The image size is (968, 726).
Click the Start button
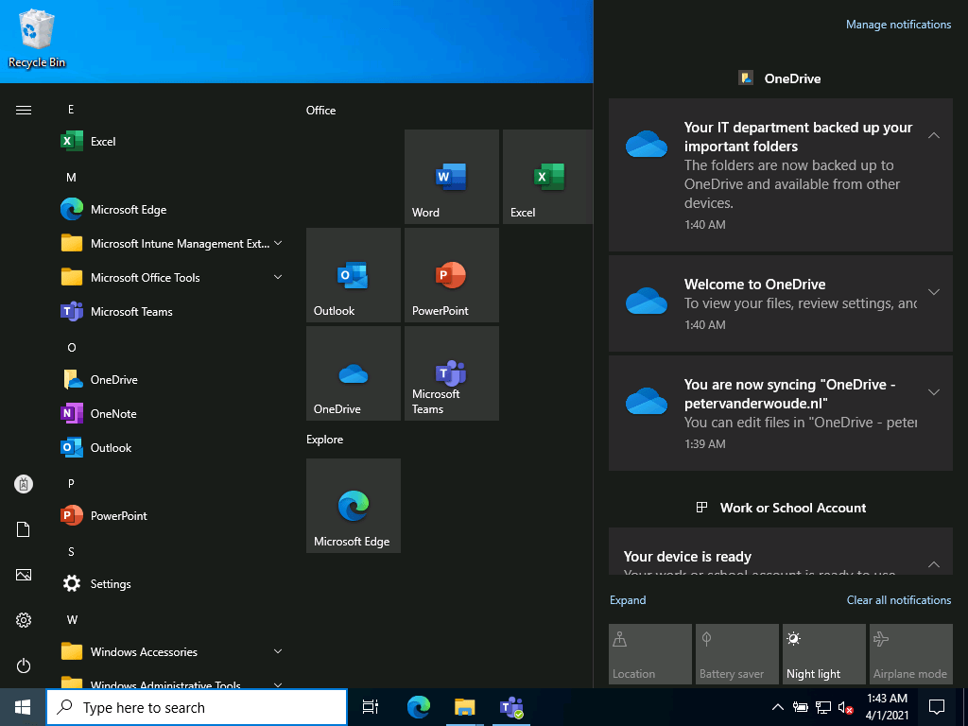[21, 706]
